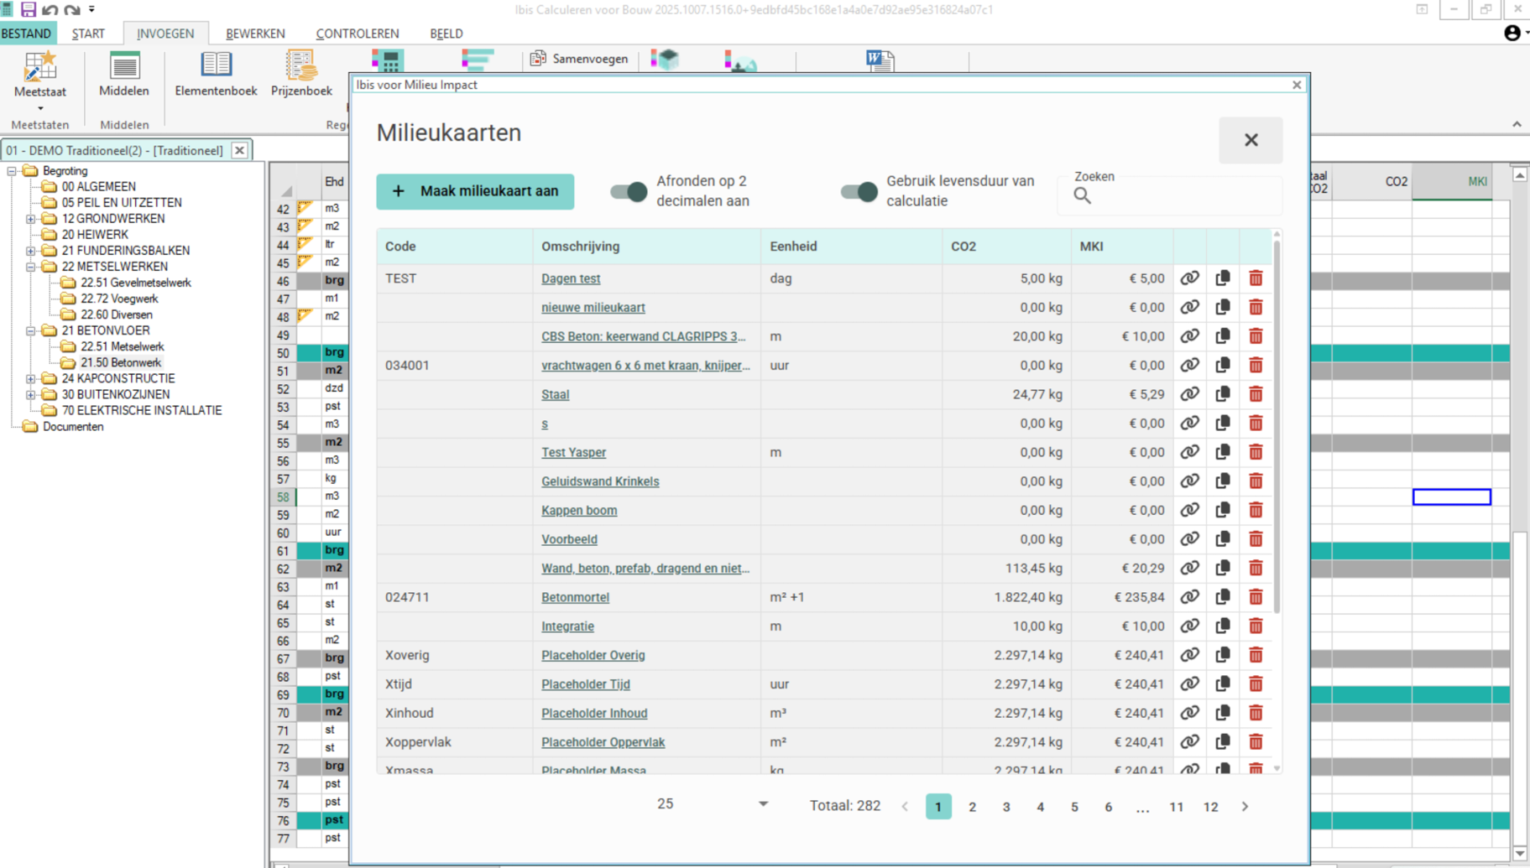Switch to the BEWERKEN ribbon tab
The height and width of the screenshot is (868, 1530).
tap(255, 34)
